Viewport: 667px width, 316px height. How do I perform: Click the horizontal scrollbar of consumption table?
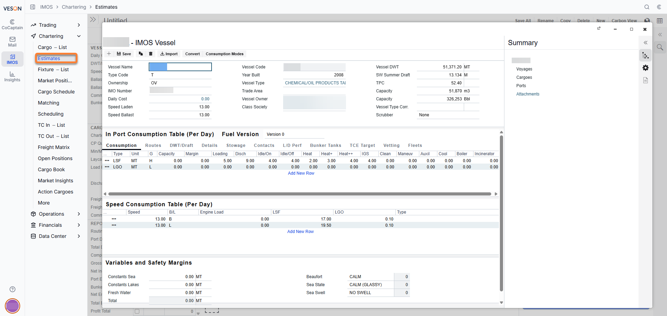(x=299, y=194)
